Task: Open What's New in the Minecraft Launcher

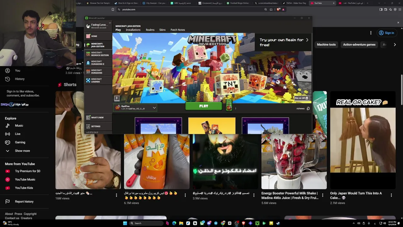Action: click(98, 117)
